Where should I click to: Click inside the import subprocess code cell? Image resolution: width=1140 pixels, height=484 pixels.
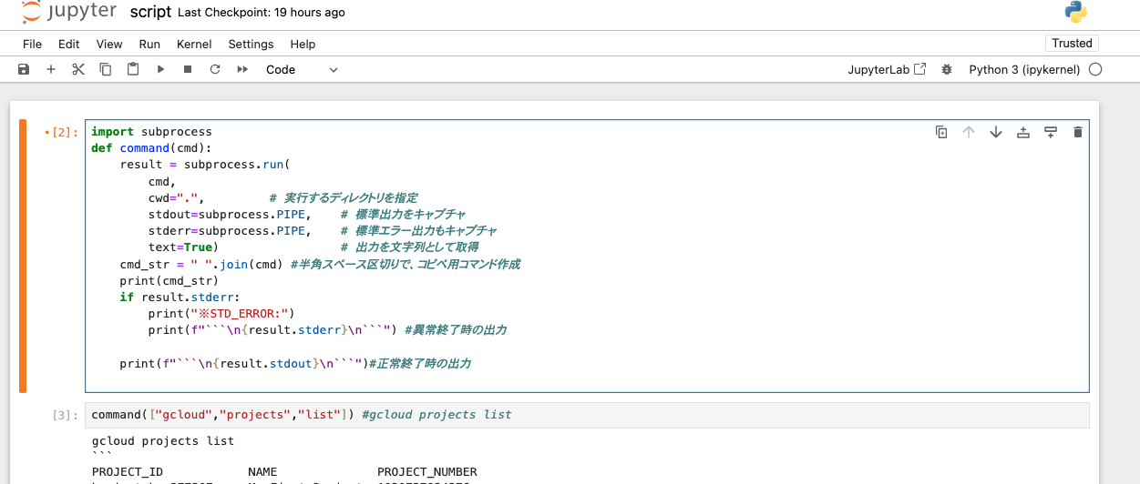tap(587, 256)
